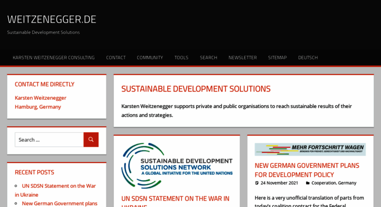This screenshot has height=207, width=381.
Task: Click the Sustainable Development Solutions site tagline
Action: [43, 32]
